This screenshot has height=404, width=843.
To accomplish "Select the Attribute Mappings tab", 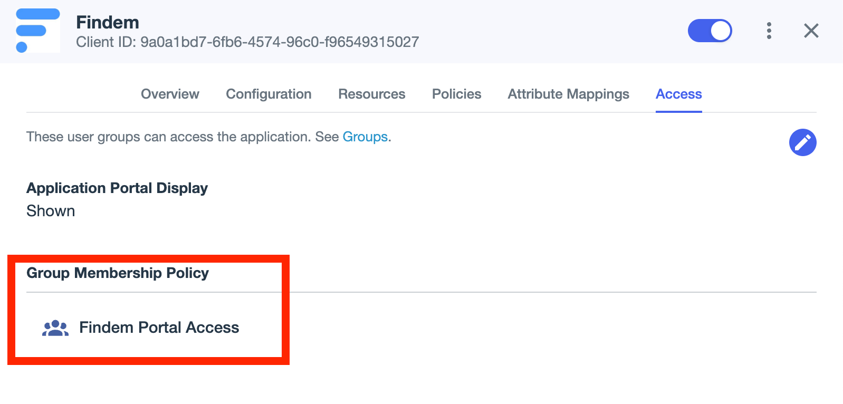I will coord(568,94).
